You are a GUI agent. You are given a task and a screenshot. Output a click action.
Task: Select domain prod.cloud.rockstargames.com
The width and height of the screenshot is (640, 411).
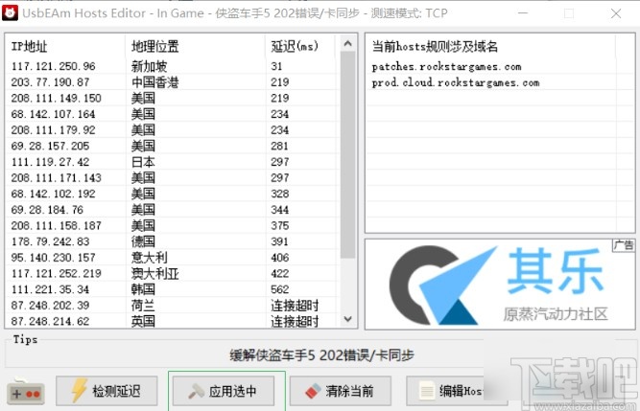(456, 82)
